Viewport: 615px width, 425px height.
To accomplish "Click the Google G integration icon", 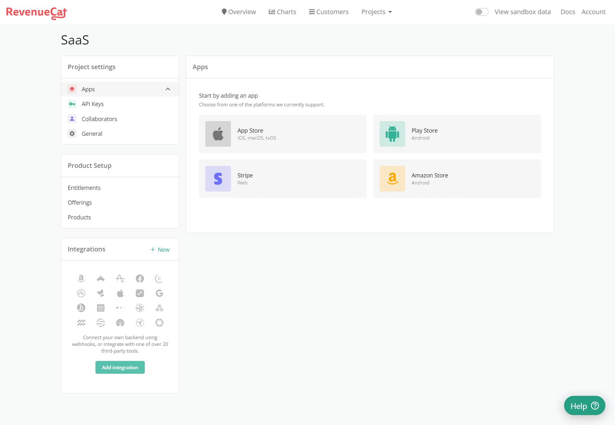I will pyautogui.click(x=159, y=293).
